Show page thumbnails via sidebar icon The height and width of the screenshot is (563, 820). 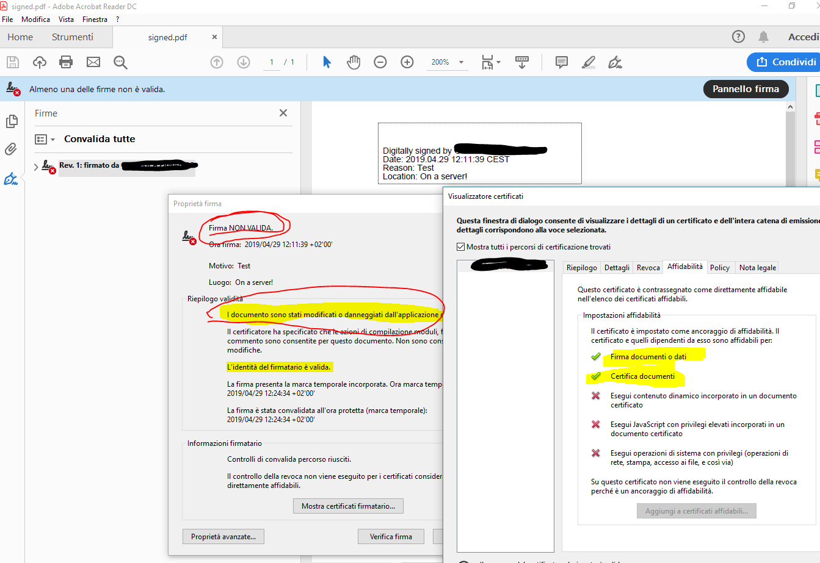coord(11,121)
